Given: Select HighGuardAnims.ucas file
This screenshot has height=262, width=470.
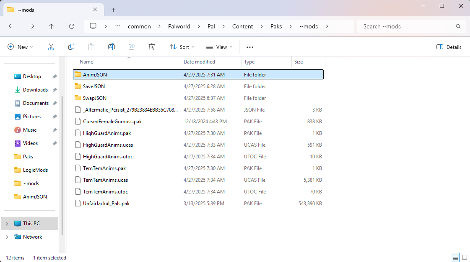Looking at the screenshot, I should 198,145.
